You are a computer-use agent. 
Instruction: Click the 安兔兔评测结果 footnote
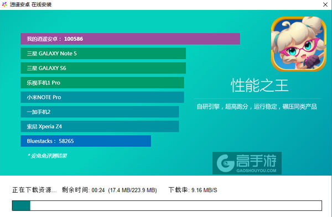click(x=47, y=156)
